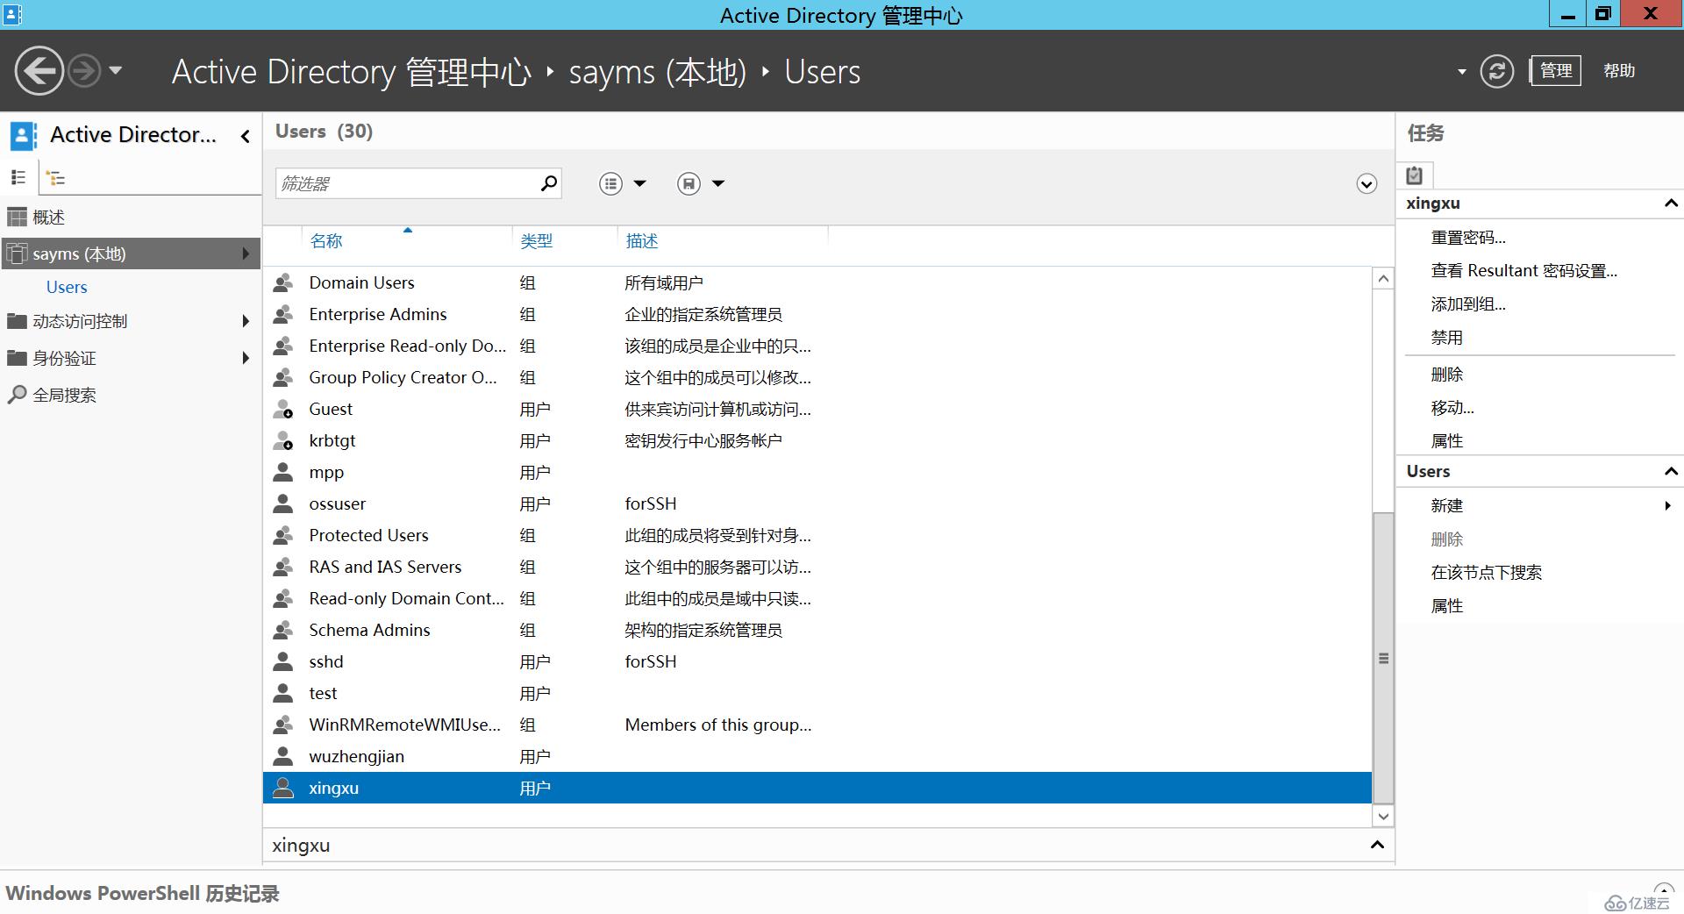The height and width of the screenshot is (914, 1684).
Task: Select the mpp user icon
Action: pyautogui.click(x=282, y=472)
